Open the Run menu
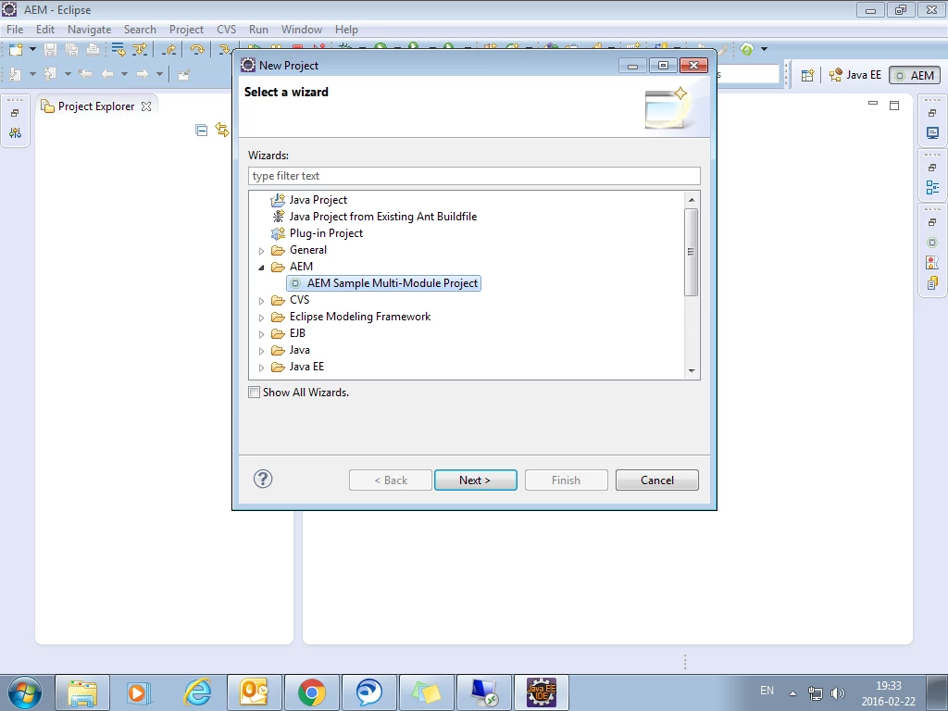Image resolution: width=948 pixels, height=711 pixels. (259, 29)
